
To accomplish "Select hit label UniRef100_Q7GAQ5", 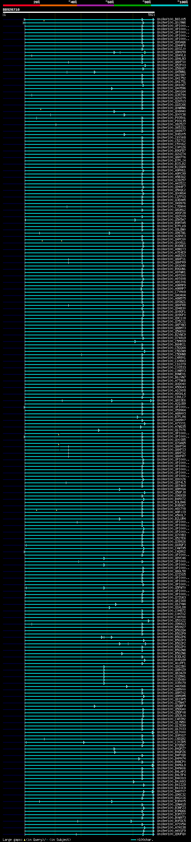I will [x=171, y=443].
